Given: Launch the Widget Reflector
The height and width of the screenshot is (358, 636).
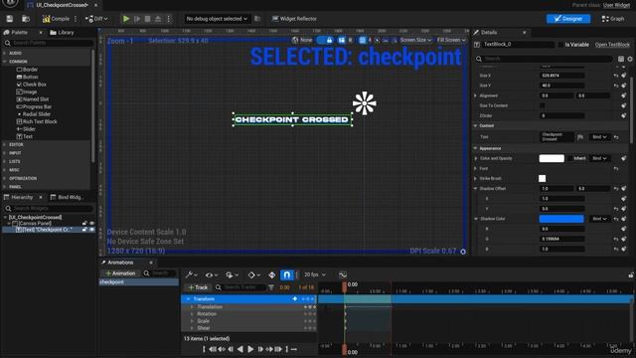Looking at the screenshot, I should coord(294,19).
